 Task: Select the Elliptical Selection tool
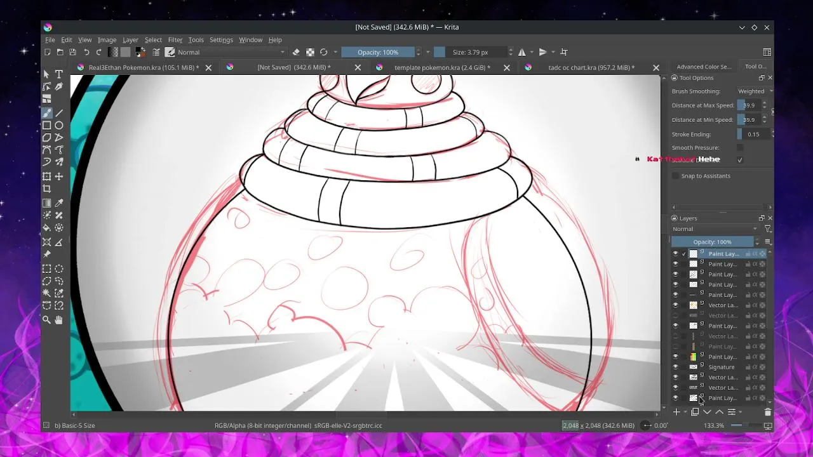(59, 269)
